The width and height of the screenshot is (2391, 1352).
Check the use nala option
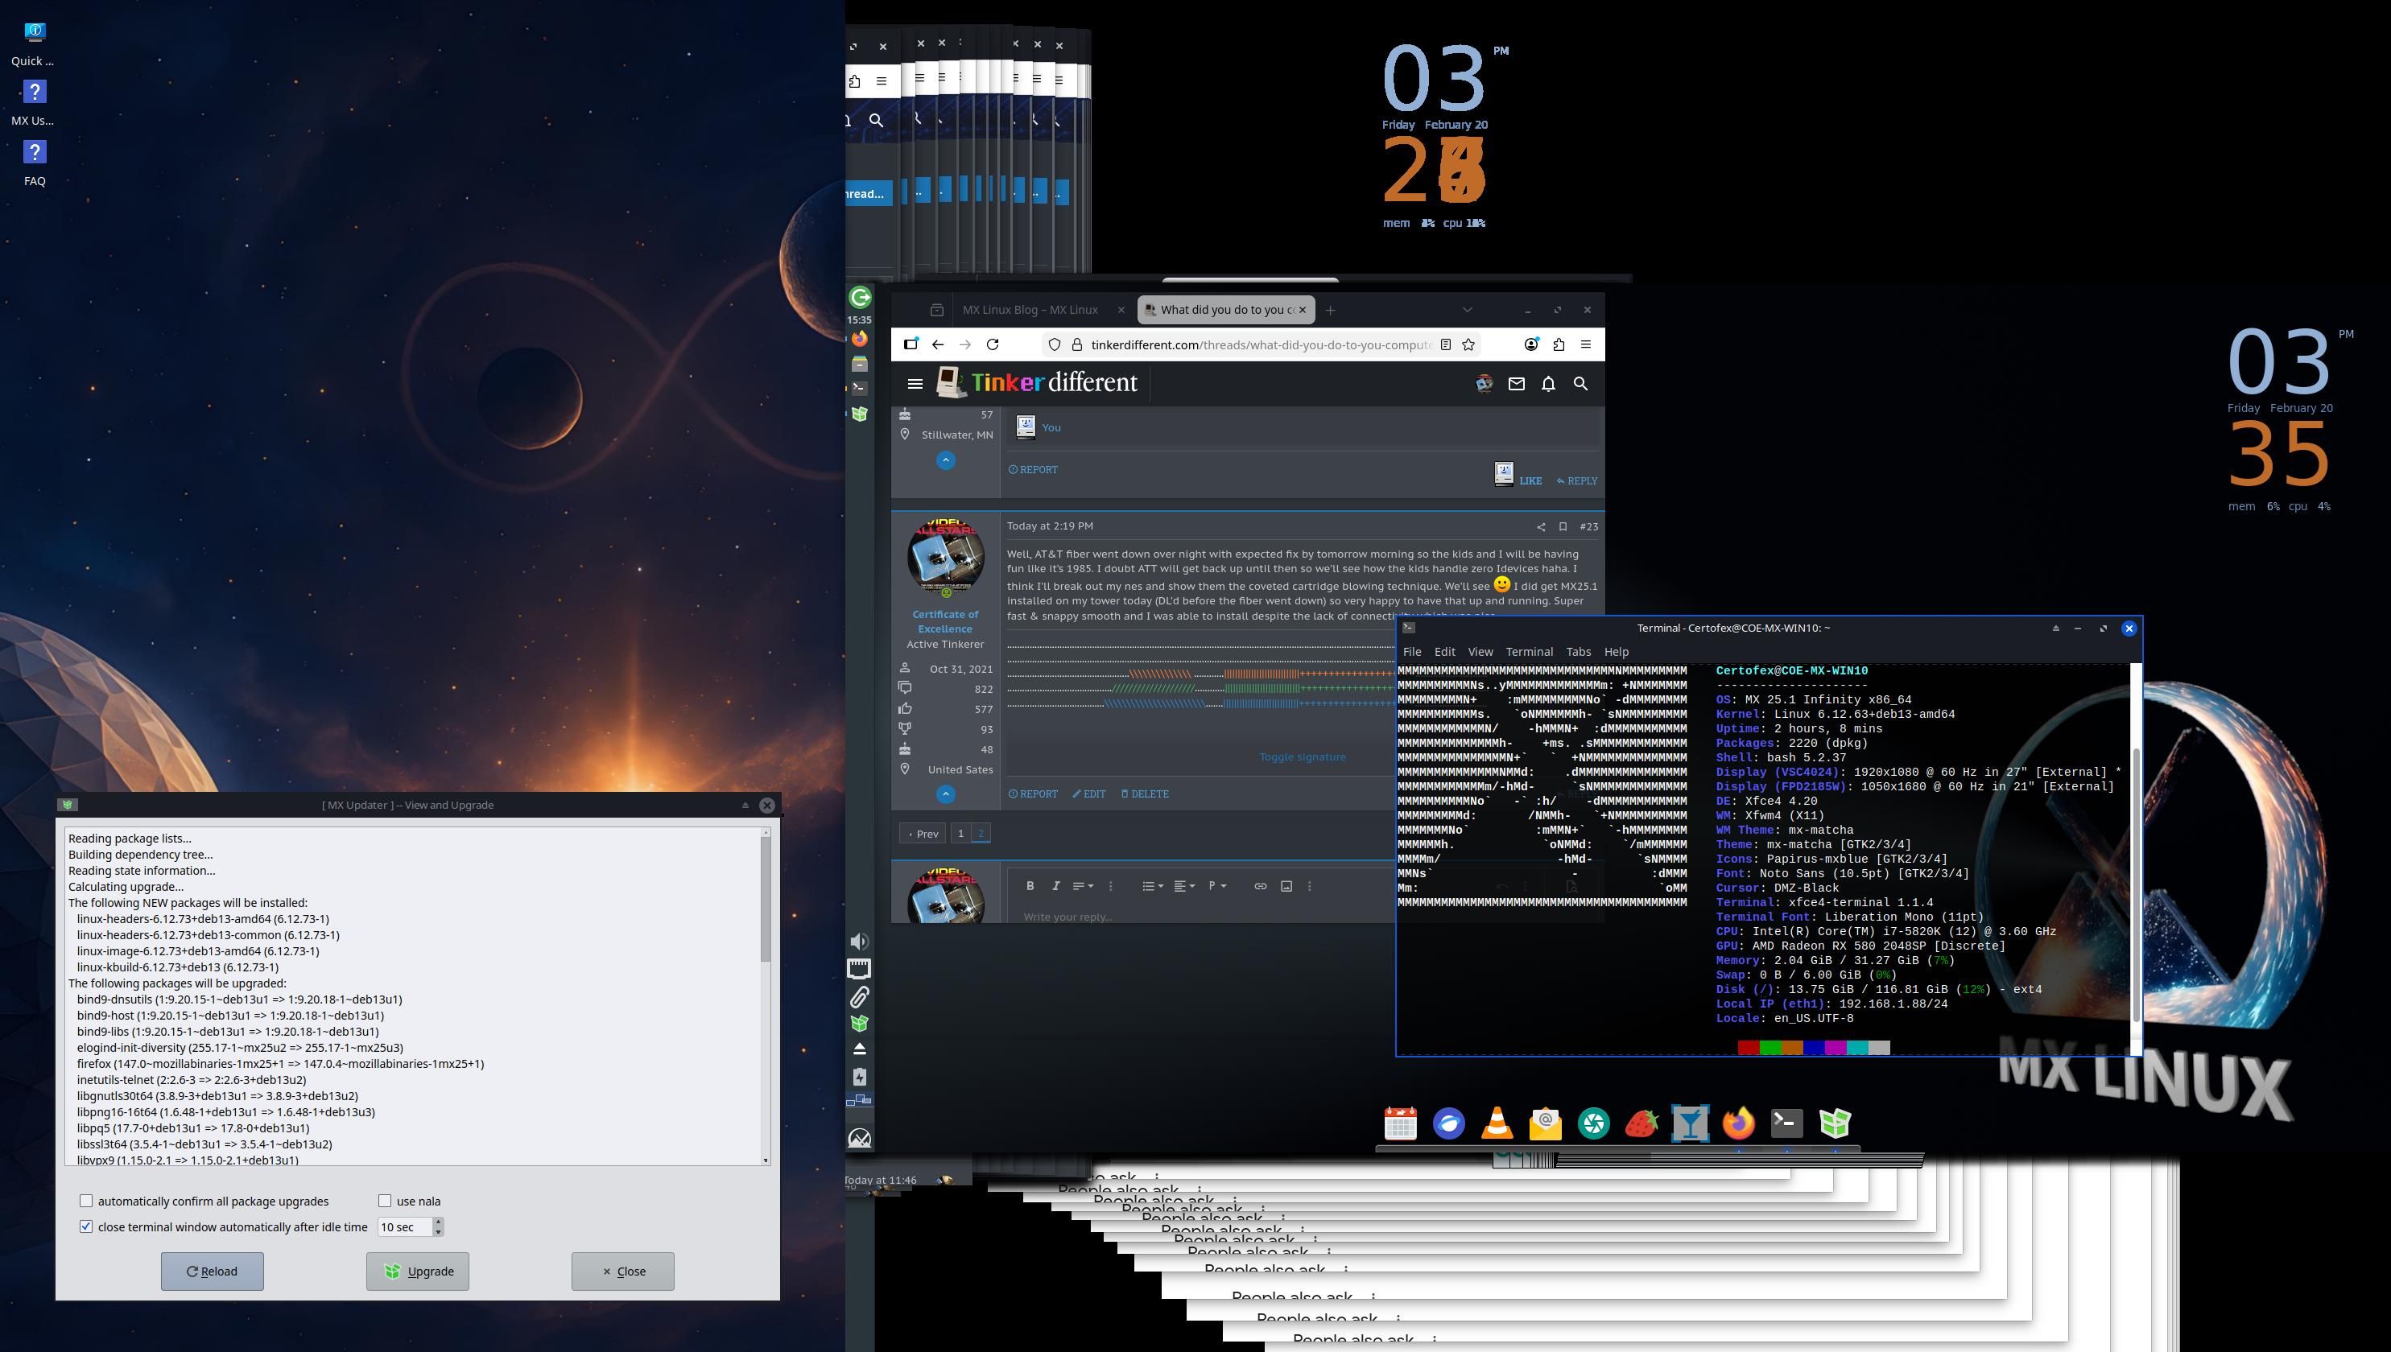(385, 1201)
